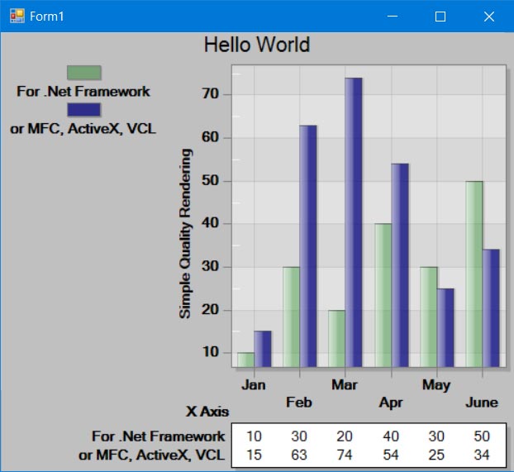The height and width of the screenshot is (472, 514).
Task: Click the green For .Net Framework legend swatch
Action: coord(84,73)
